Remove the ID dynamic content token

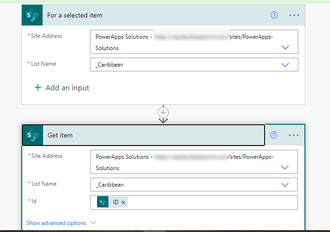coord(123,202)
